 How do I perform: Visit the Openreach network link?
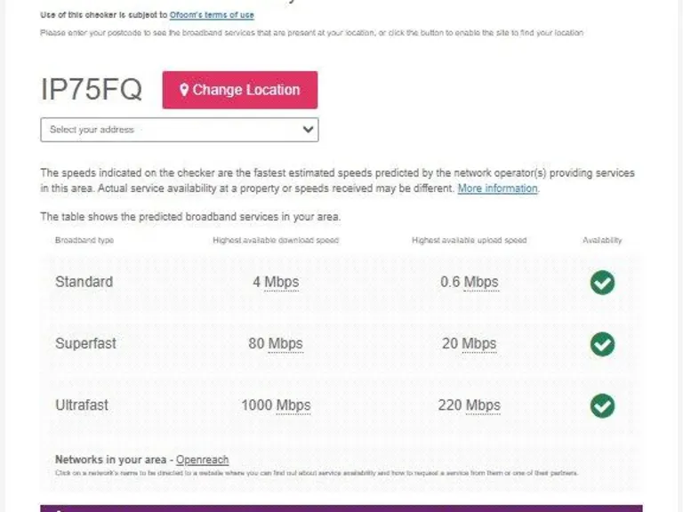pyautogui.click(x=202, y=460)
